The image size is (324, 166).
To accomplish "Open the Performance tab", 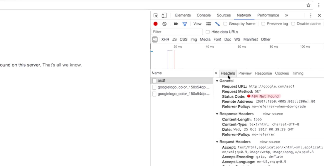I will [268, 15].
